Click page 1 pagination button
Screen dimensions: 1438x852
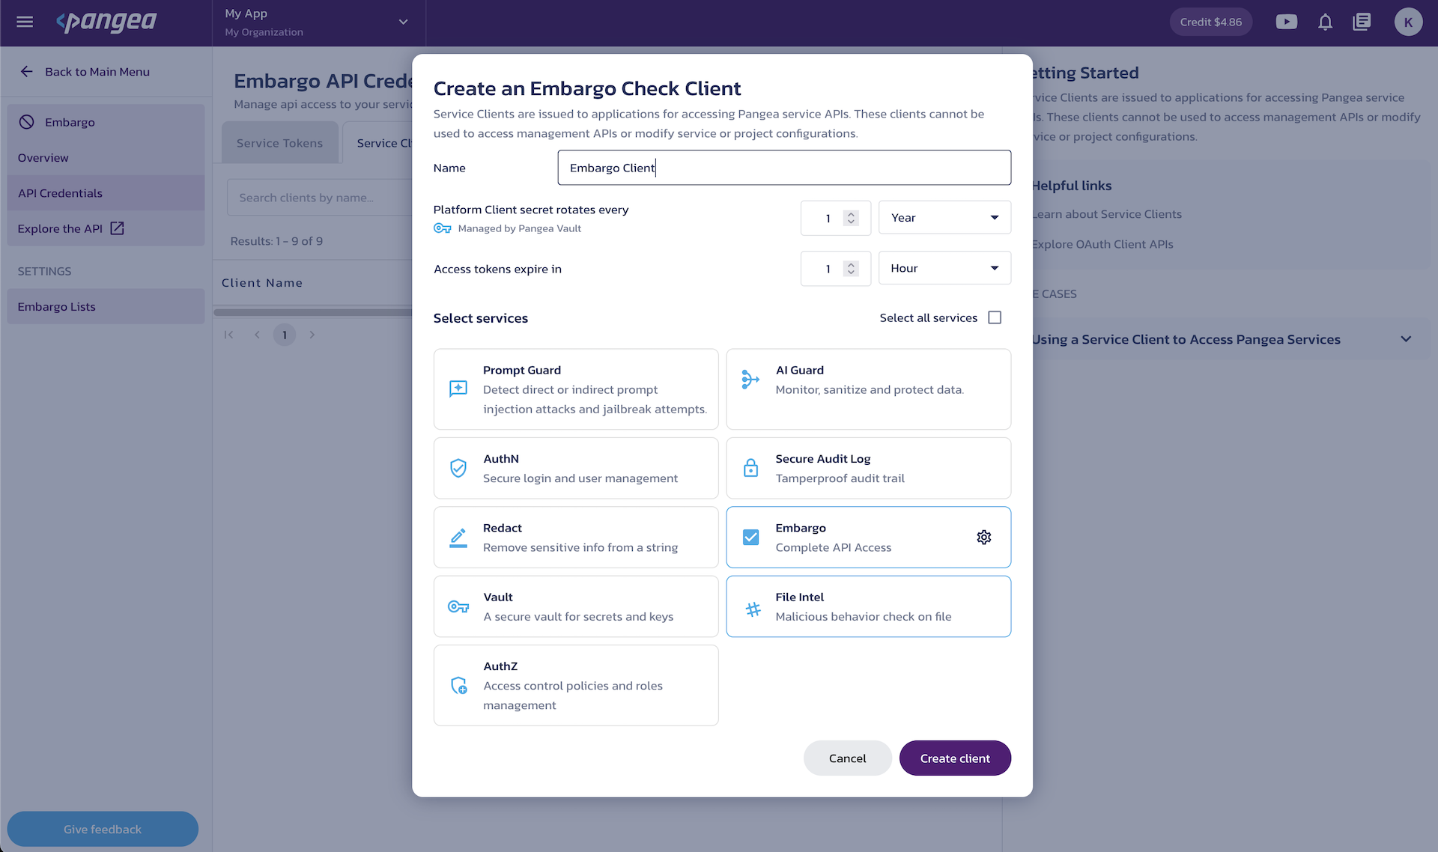pos(285,335)
